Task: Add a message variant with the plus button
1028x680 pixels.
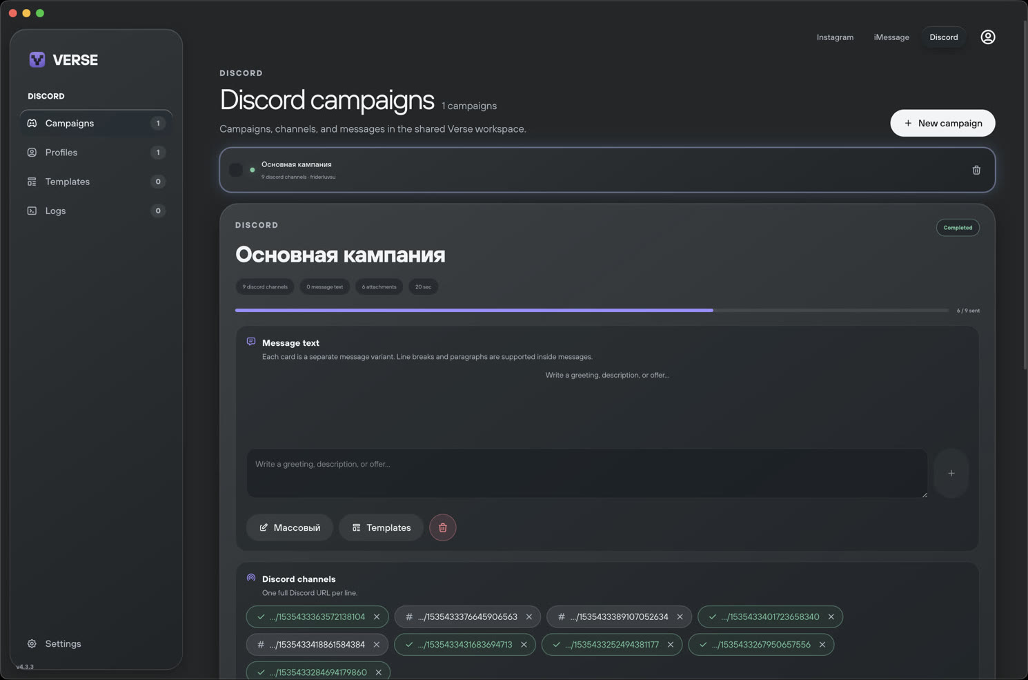Action: point(951,474)
